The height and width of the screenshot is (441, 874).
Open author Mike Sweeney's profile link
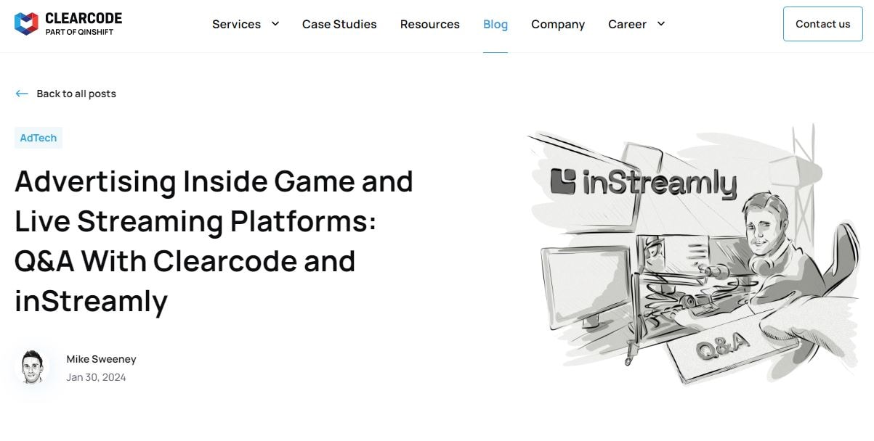[101, 359]
